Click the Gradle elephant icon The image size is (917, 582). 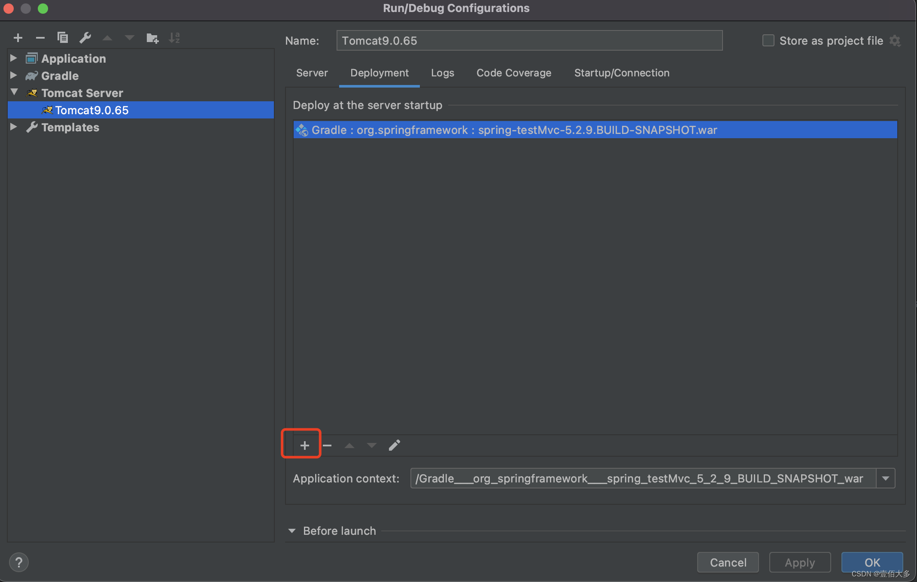pos(32,76)
